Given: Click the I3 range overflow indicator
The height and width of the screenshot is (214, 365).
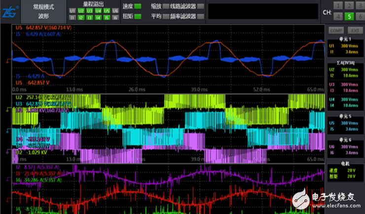Looking at the screenshot, I should point(90,17).
